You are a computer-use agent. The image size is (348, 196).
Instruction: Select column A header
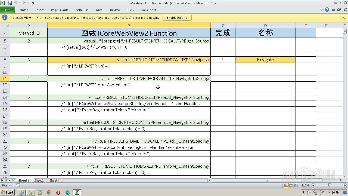tap(29, 26)
